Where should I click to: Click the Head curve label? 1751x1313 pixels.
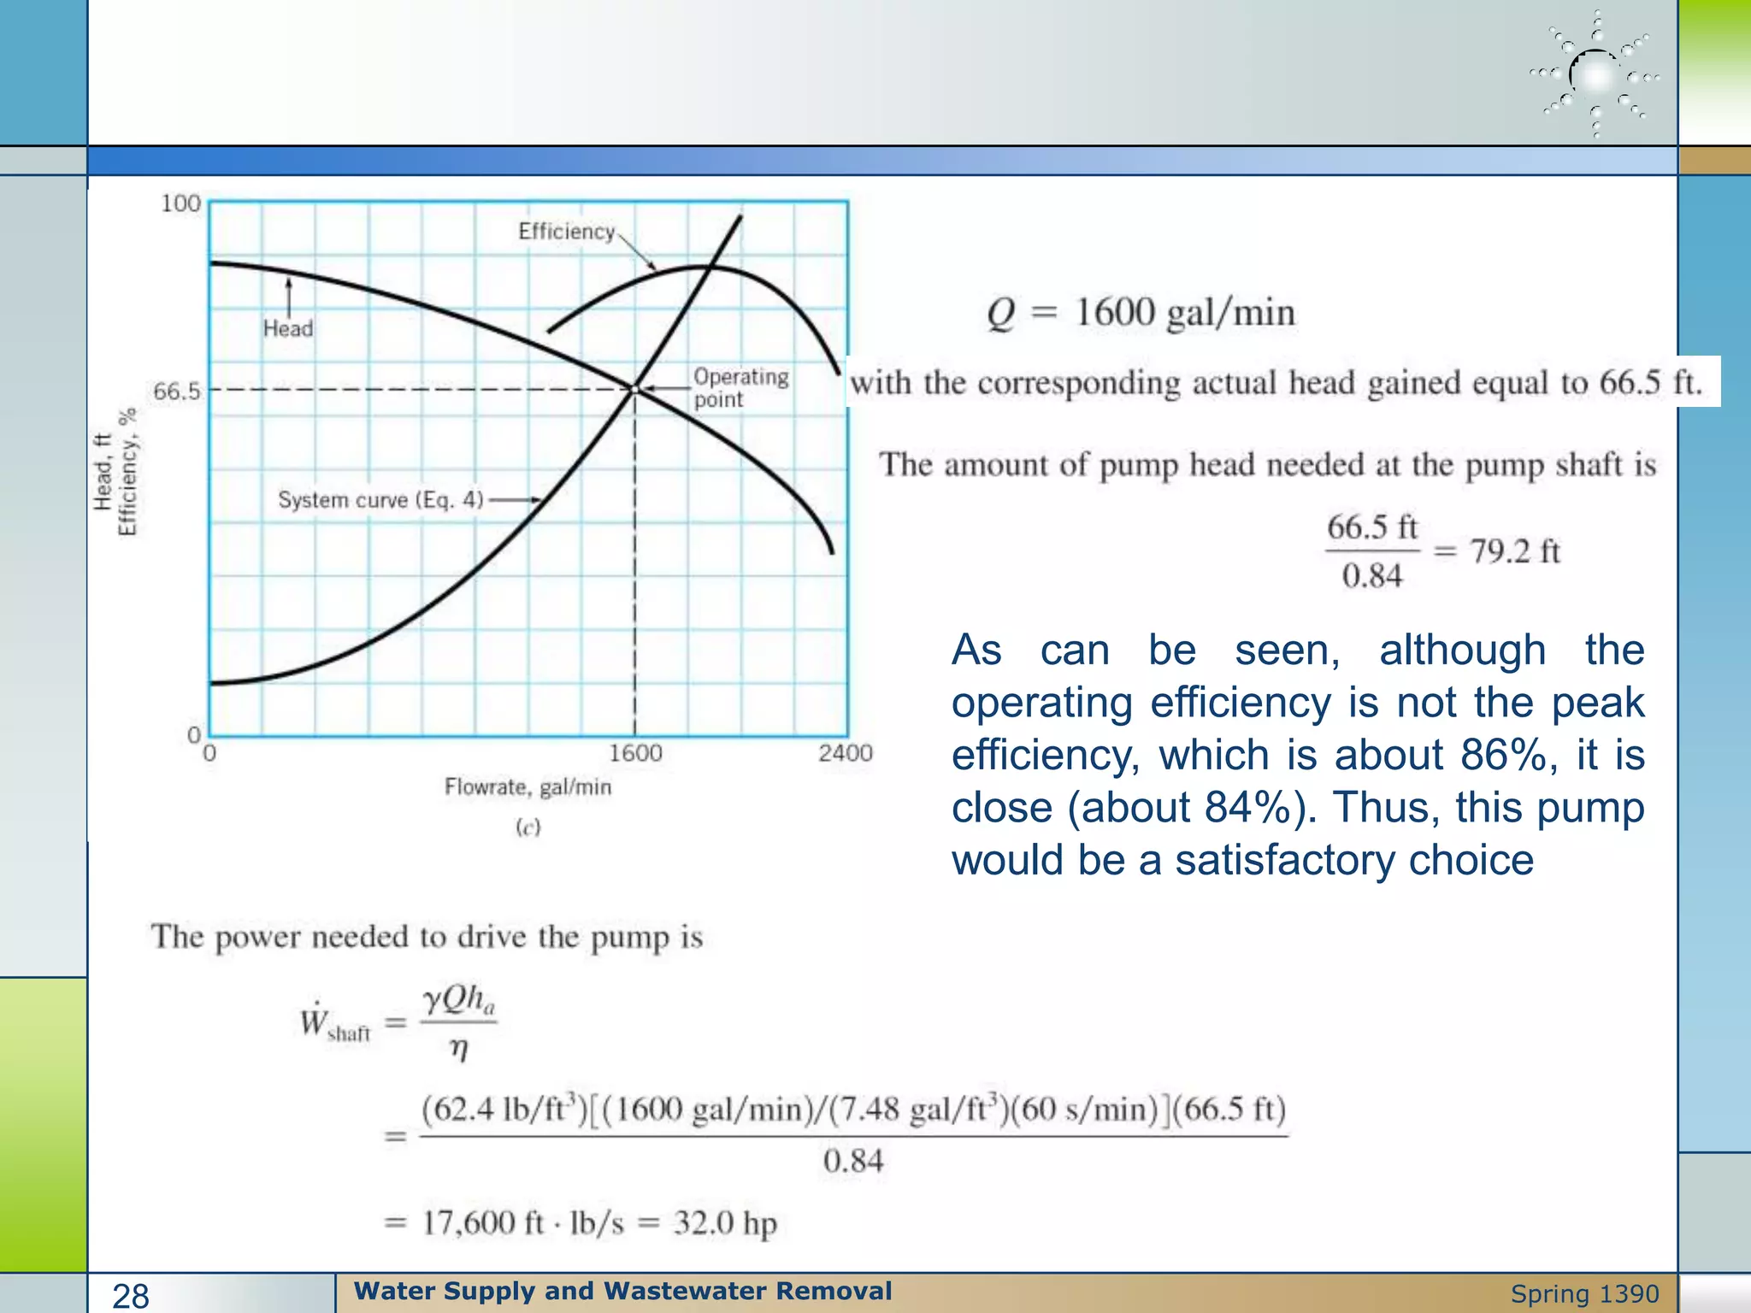coord(288,328)
